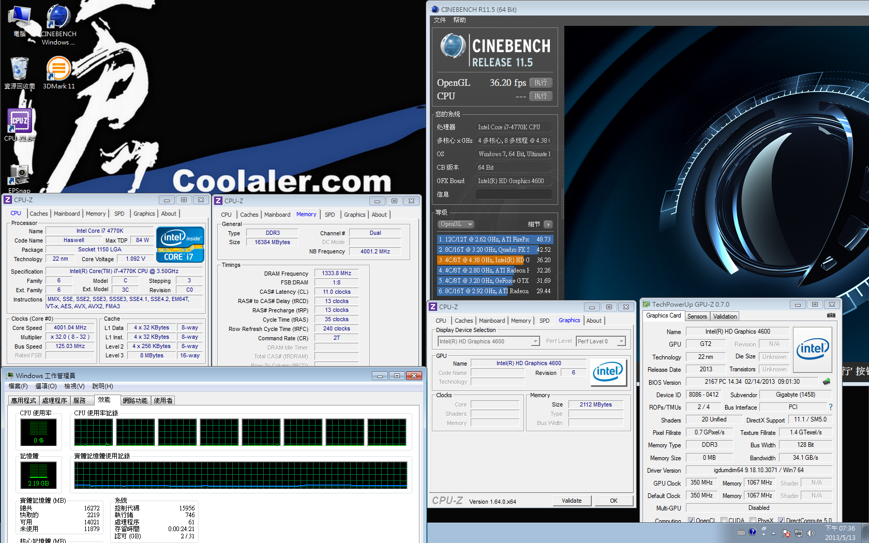869x543 pixels.
Task: Open the EPSnap camera desktop icon
Action: point(20,178)
